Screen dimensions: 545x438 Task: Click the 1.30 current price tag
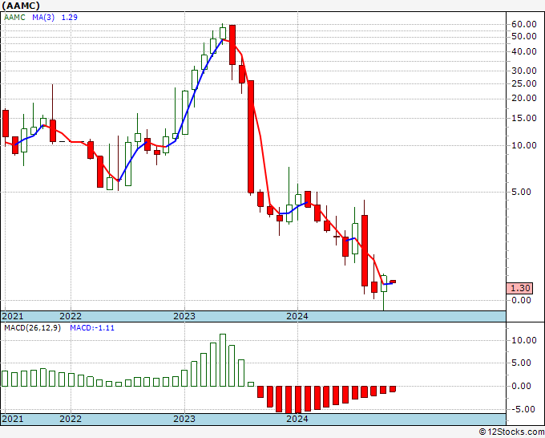pyautogui.click(x=519, y=288)
